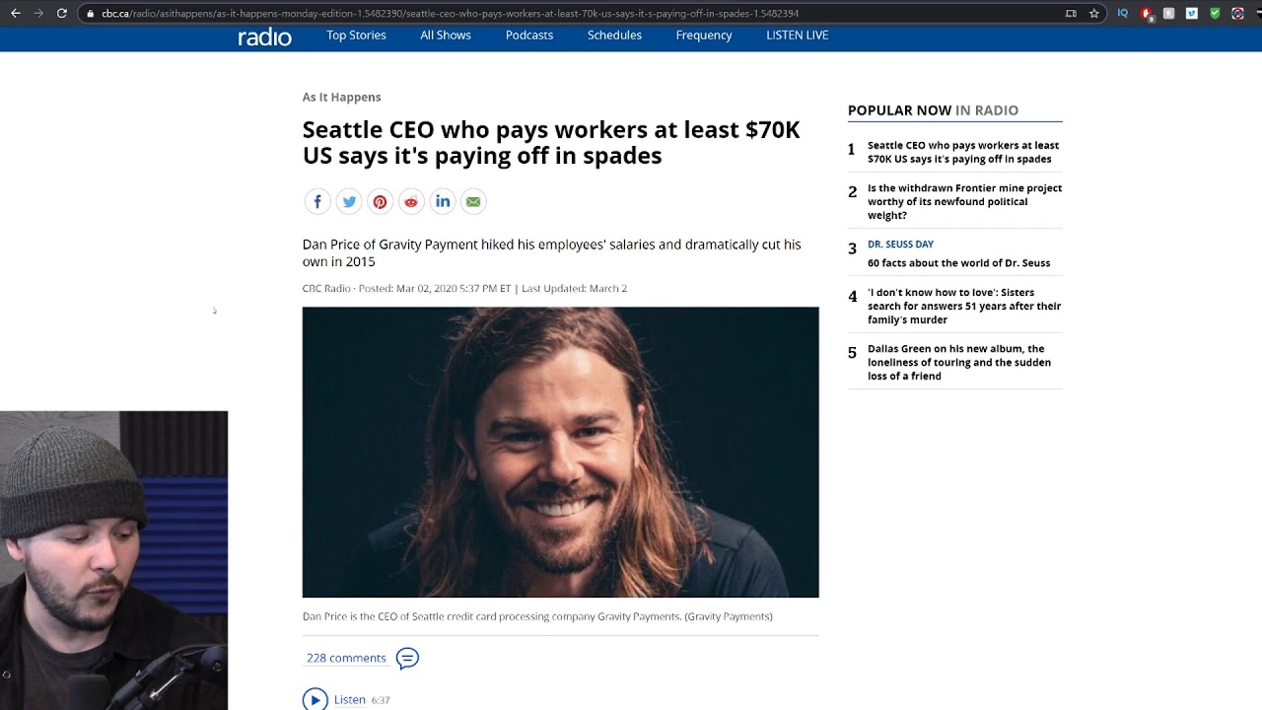Open Schedules page
Viewport: 1262px width, 710px height.
614,35
